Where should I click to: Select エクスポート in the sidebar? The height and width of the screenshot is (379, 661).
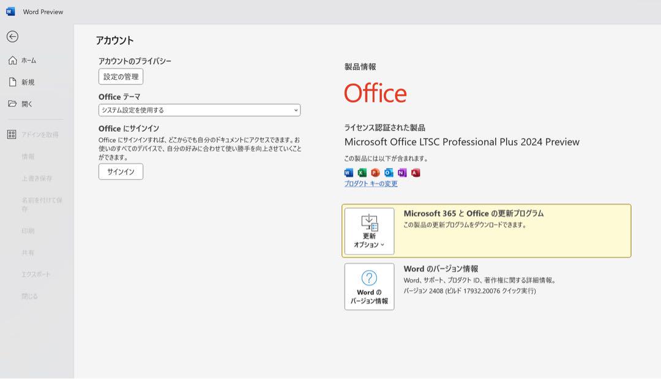36,274
